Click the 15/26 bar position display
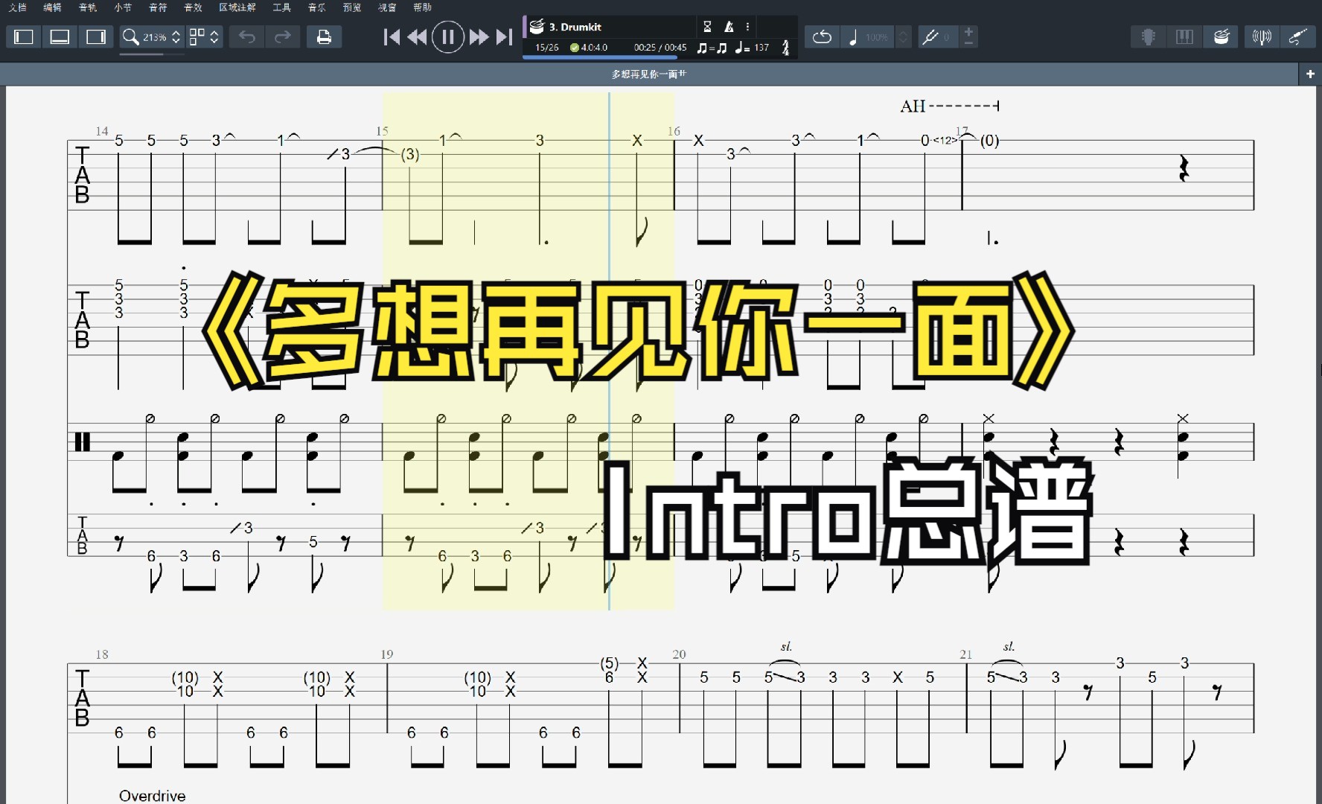 click(x=547, y=48)
